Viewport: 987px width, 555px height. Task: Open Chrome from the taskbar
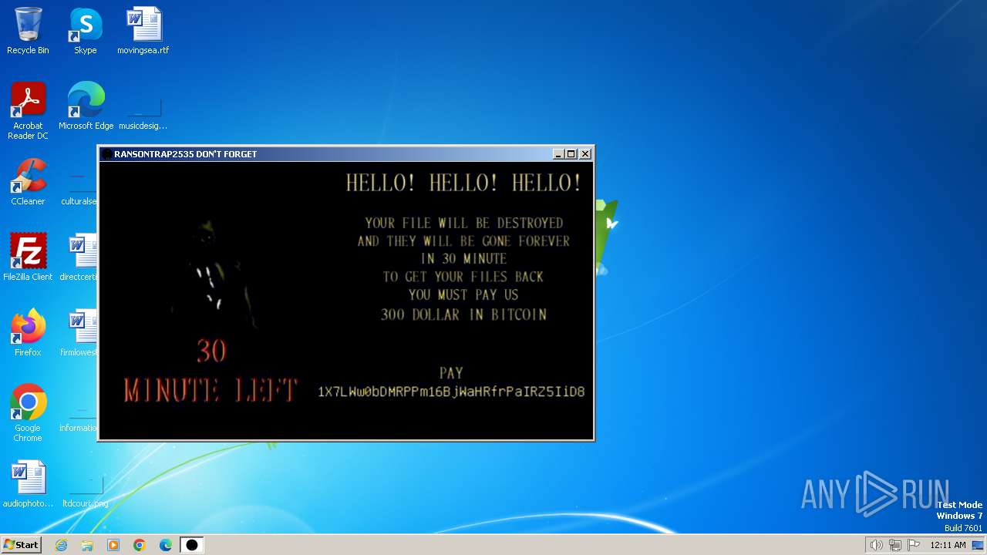(140, 545)
